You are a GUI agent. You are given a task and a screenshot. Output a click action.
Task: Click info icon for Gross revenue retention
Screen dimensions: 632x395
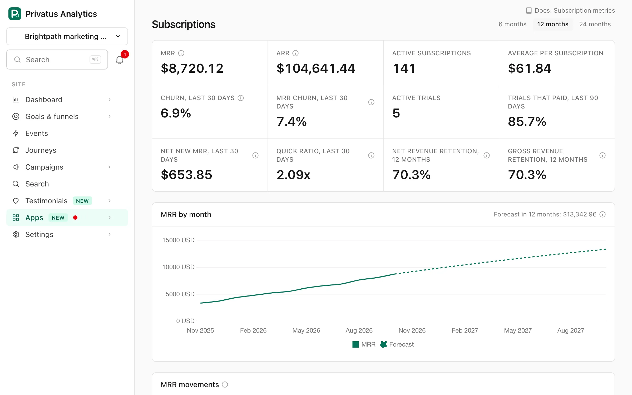coord(603,155)
